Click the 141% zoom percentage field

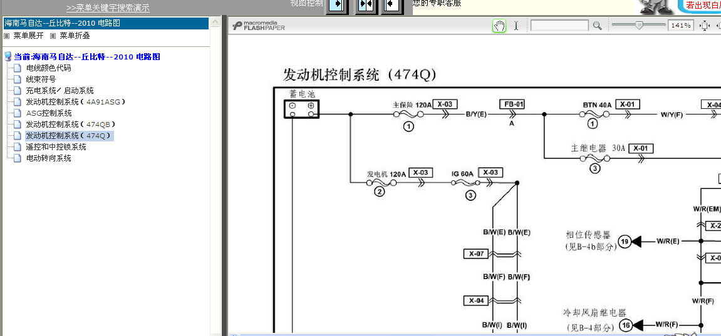681,26
